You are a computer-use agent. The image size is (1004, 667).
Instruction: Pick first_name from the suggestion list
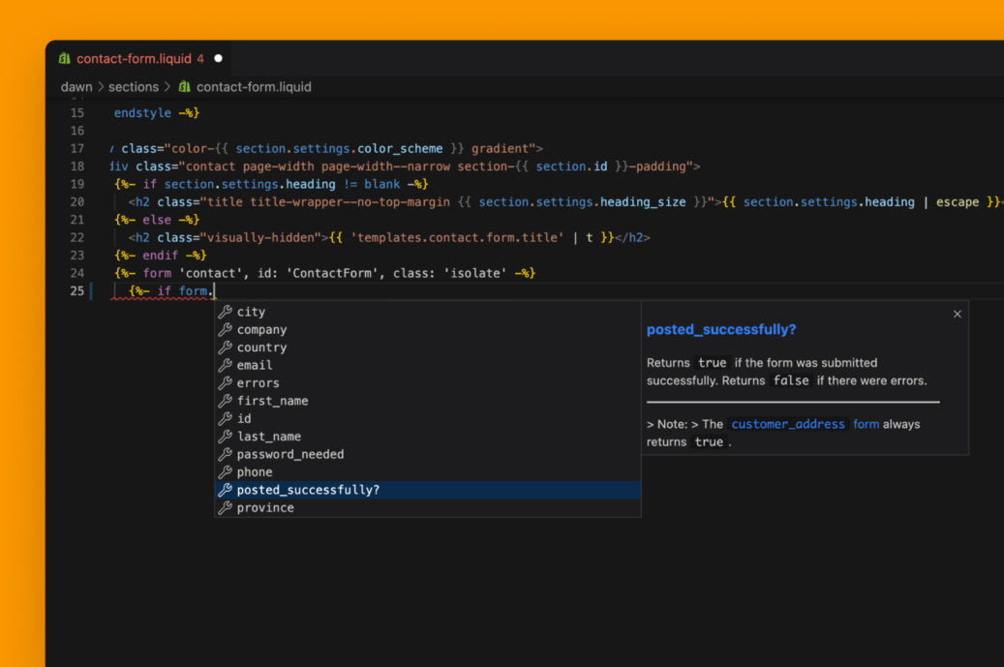[272, 401]
